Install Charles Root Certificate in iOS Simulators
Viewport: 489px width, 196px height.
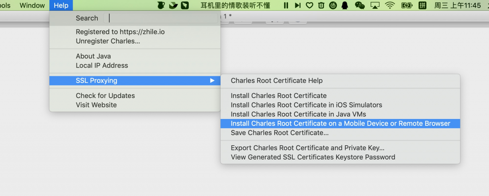click(340, 105)
